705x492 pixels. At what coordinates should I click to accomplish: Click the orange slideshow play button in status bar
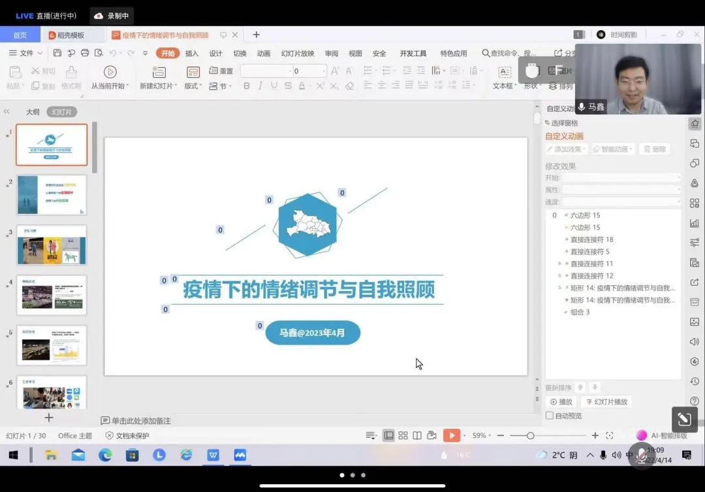click(x=451, y=435)
